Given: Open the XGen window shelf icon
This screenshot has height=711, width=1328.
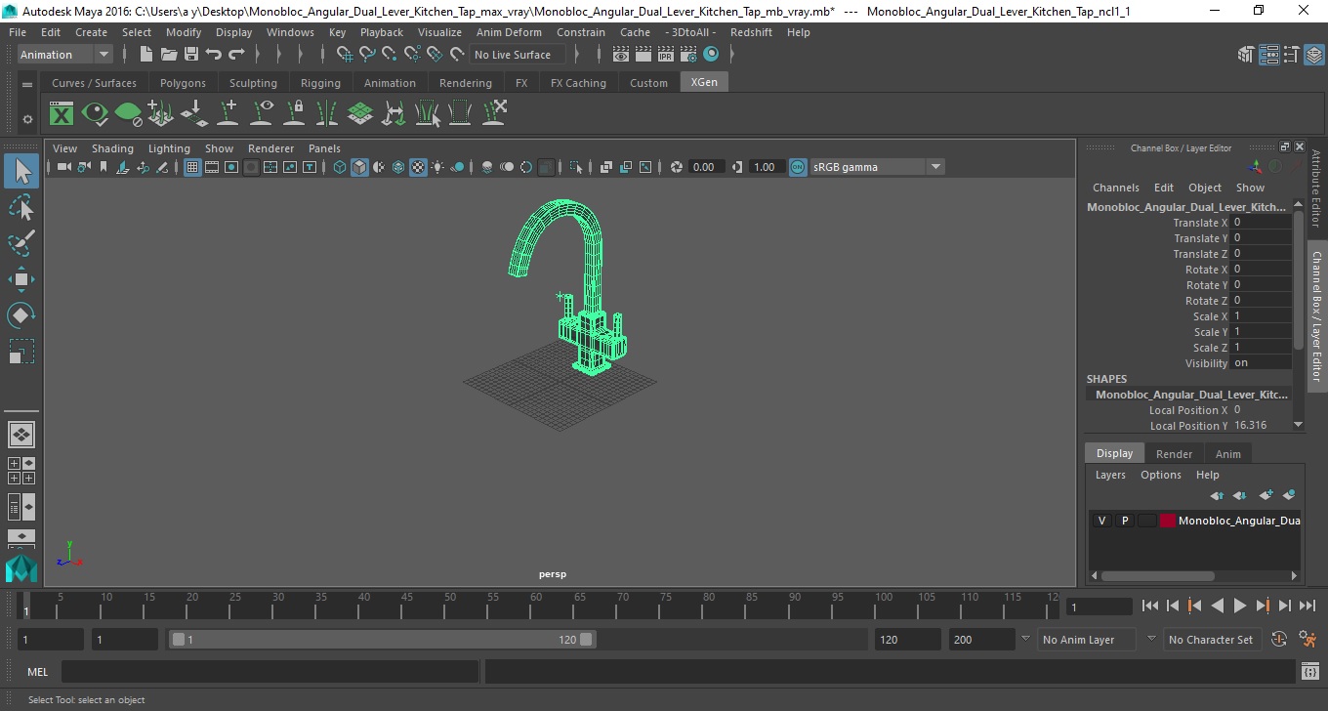Looking at the screenshot, I should (x=62, y=114).
